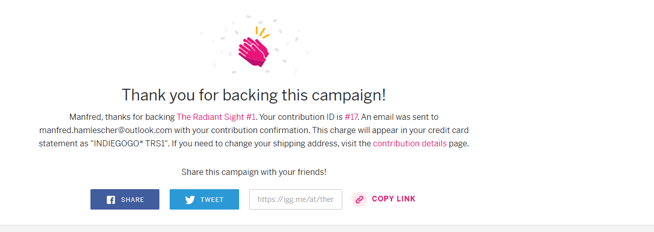The image size is (654, 232).
Task: Click the pink chain link icon
Action: pyautogui.click(x=359, y=199)
